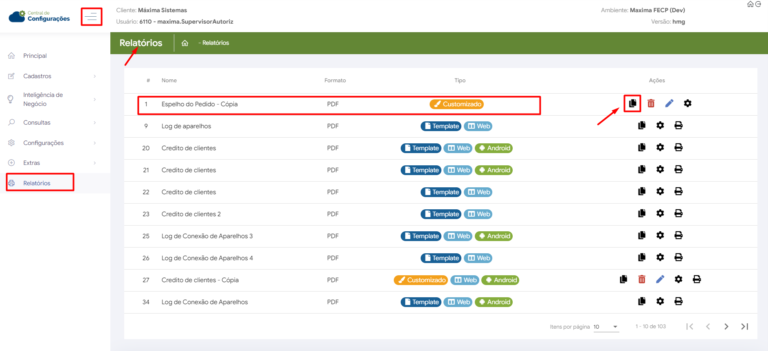Viewport: 768px width, 351px height.
Task: Copy the Espelho do Pedido - Cópia report
Action: tap(632, 103)
